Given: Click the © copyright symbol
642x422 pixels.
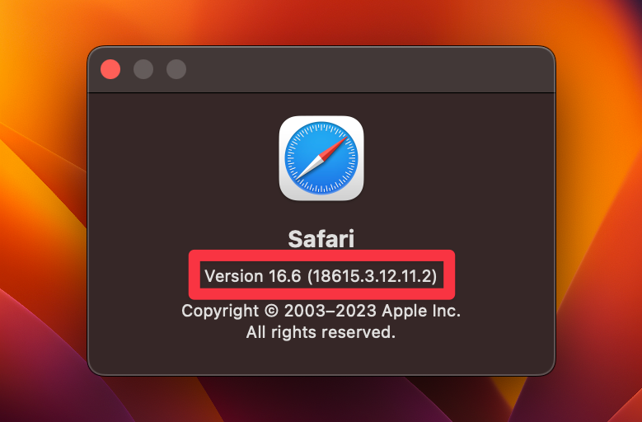Looking at the screenshot, I should [271, 311].
